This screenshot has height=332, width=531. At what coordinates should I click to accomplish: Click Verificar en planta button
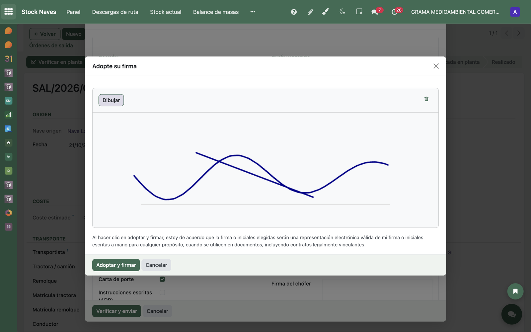point(56,62)
